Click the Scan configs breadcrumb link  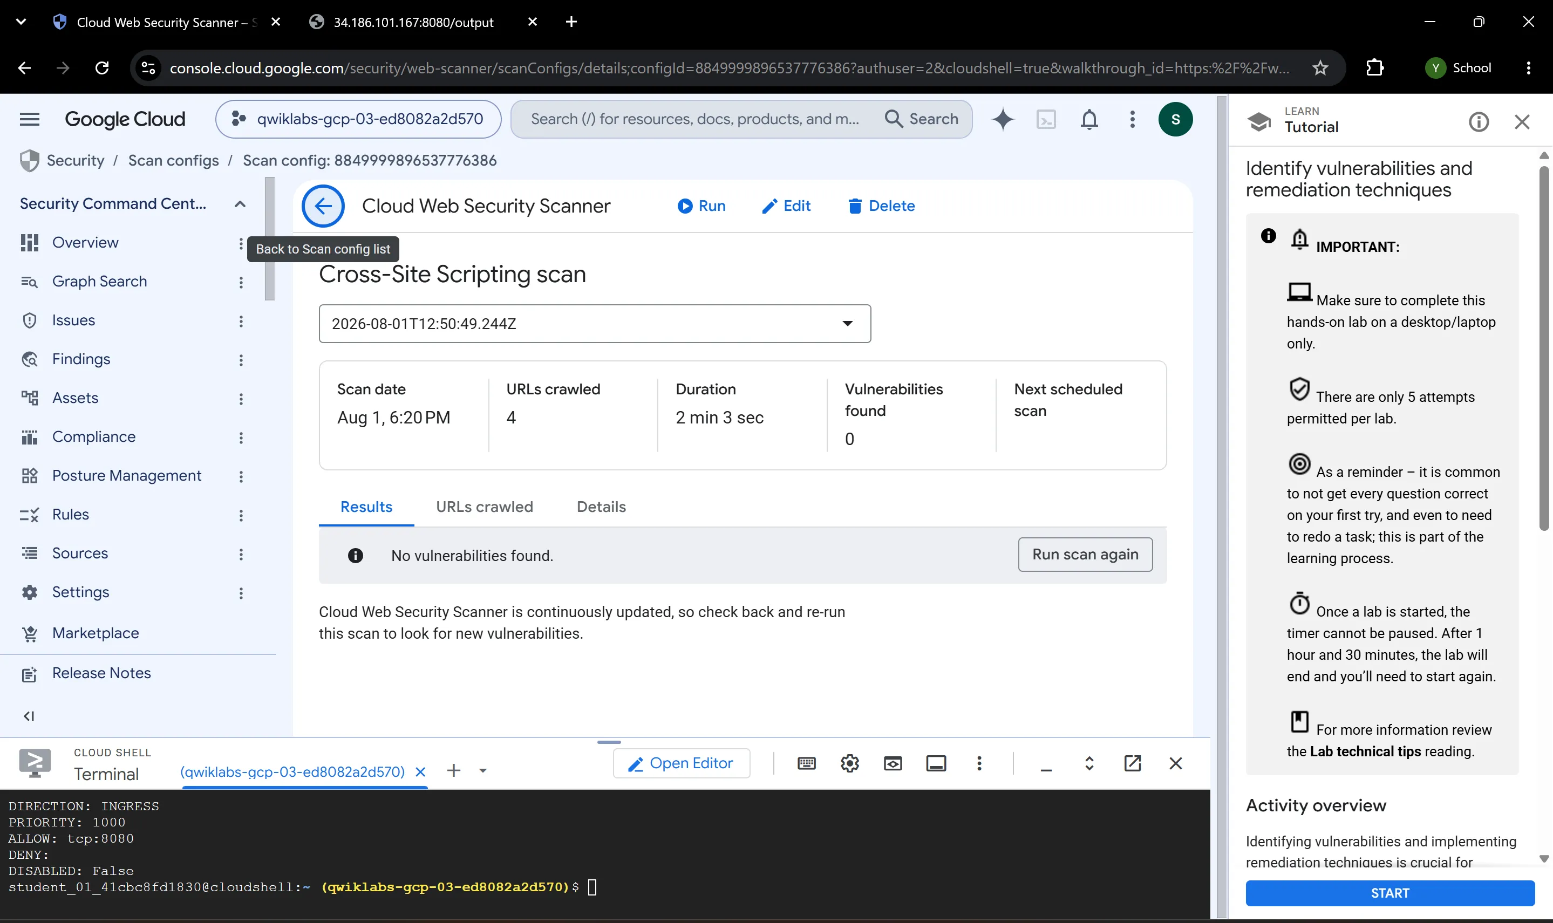(x=174, y=160)
